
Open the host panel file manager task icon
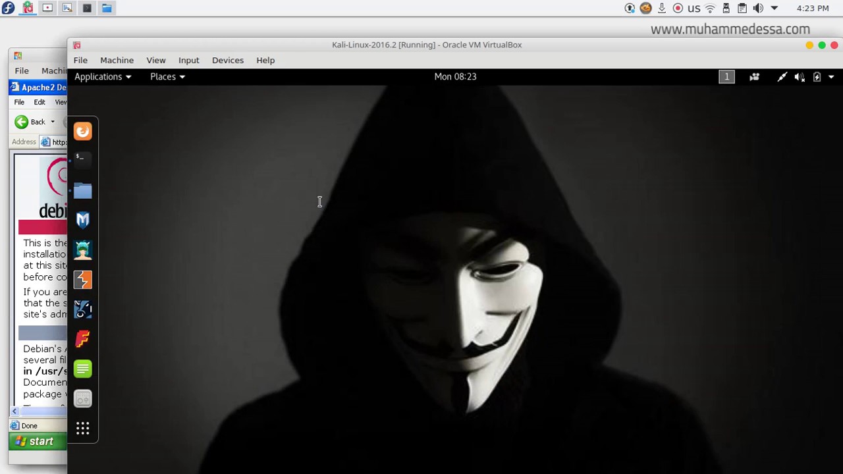[107, 8]
